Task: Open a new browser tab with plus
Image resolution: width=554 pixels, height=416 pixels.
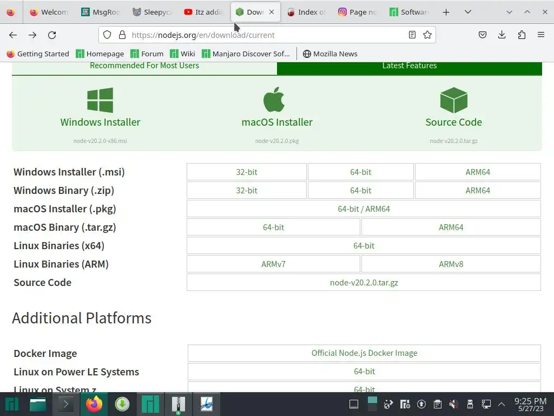Action: point(446,12)
